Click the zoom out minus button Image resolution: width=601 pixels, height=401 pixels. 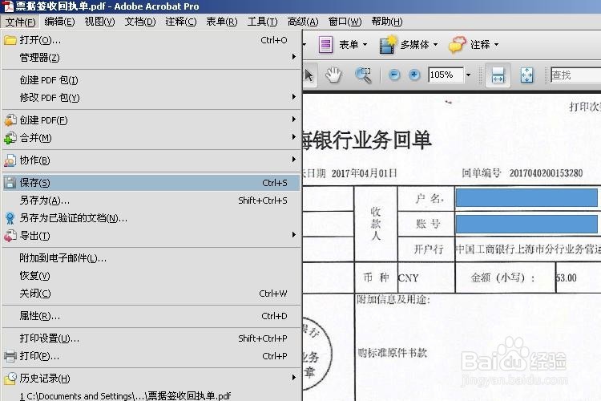click(x=394, y=75)
